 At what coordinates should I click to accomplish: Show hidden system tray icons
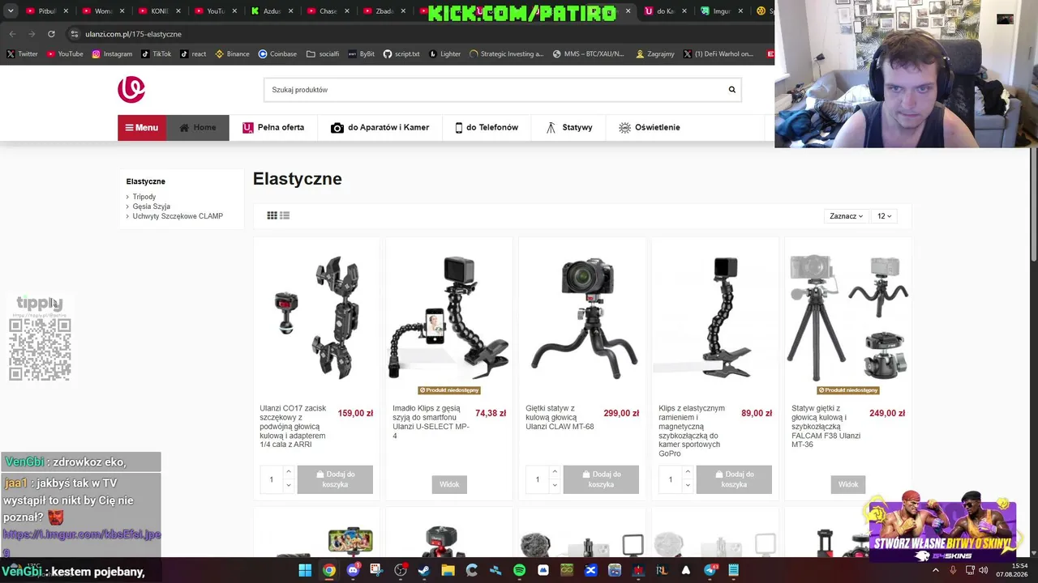click(935, 570)
